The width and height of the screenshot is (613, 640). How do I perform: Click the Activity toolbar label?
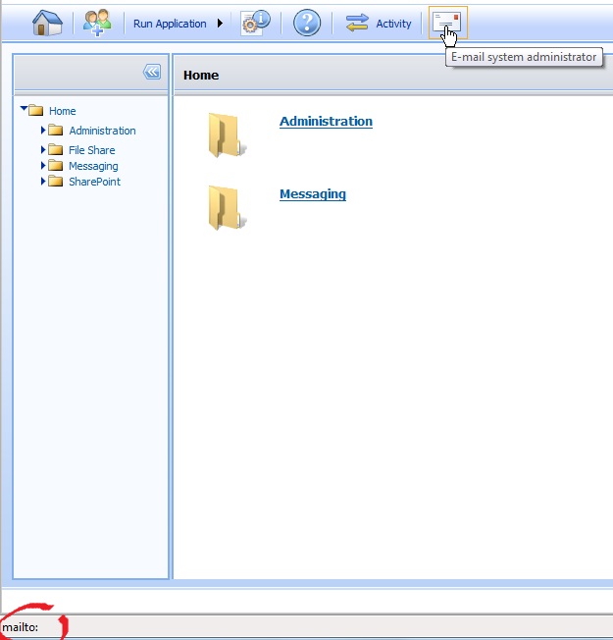click(393, 24)
